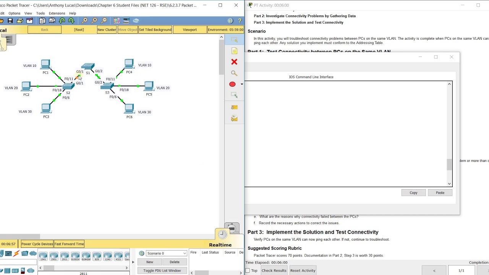Click Power Cycle Devices button

coord(37,244)
